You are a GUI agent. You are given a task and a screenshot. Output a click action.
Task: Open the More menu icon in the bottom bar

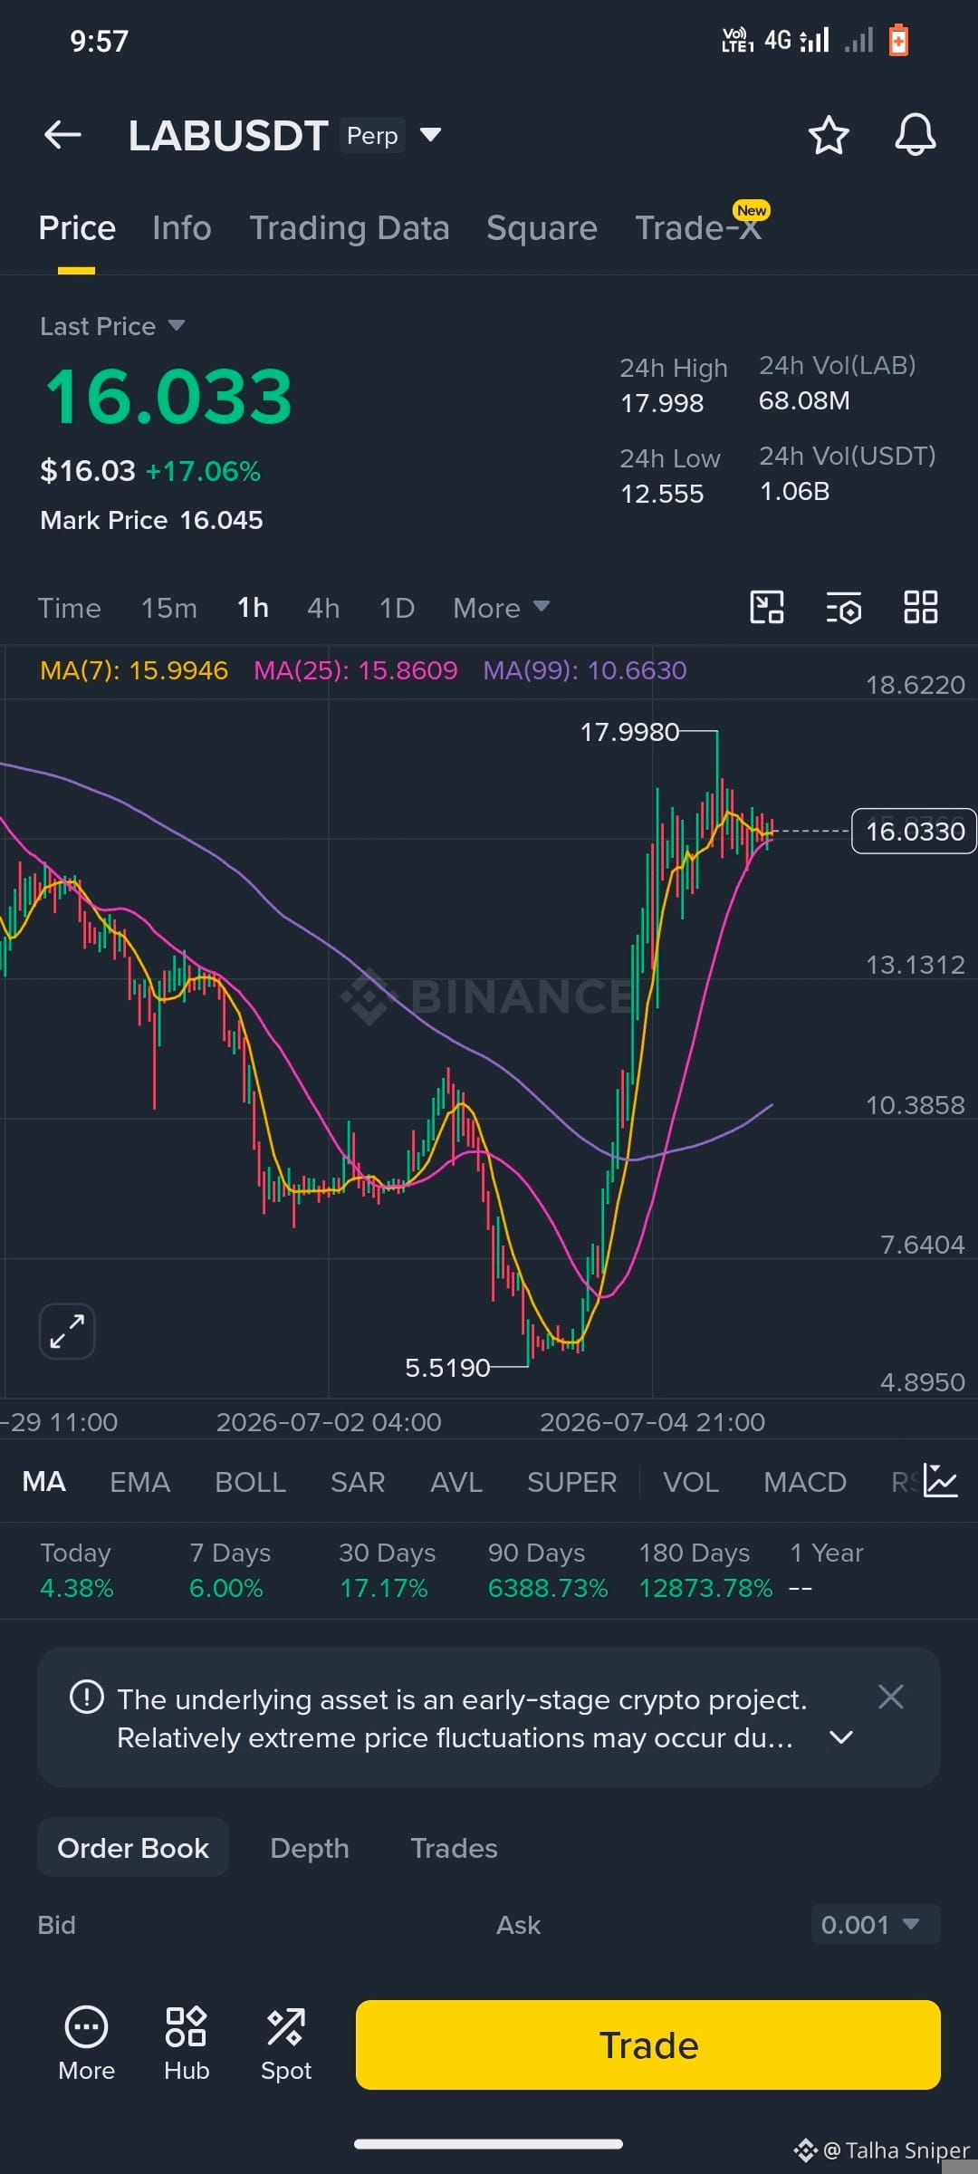point(87,2044)
